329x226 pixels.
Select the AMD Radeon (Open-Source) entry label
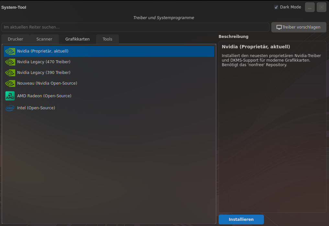coord(44,96)
